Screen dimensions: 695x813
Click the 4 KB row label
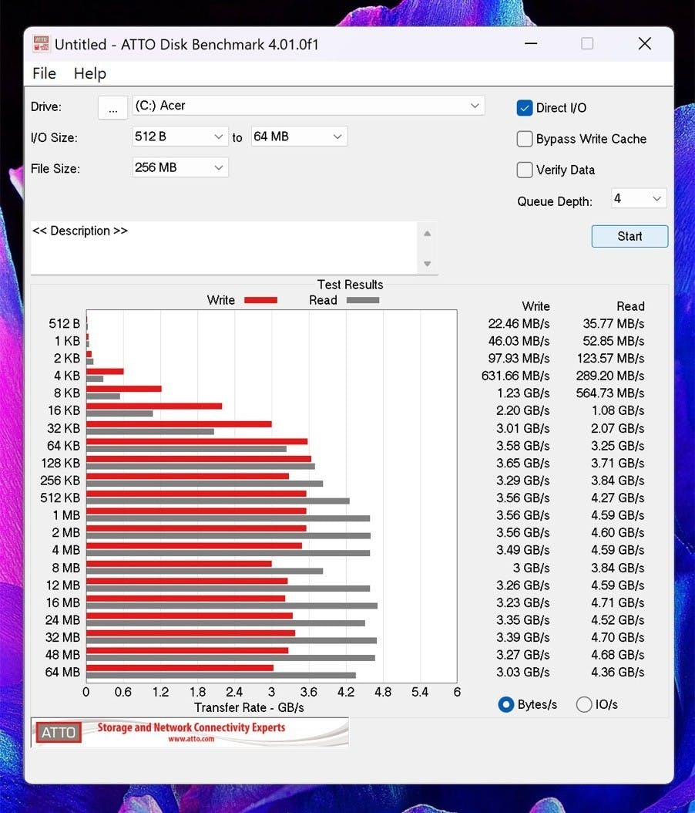click(67, 376)
